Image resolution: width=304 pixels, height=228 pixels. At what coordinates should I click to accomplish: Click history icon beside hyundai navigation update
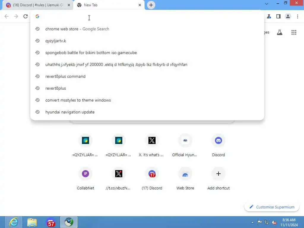click(x=37, y=112)
